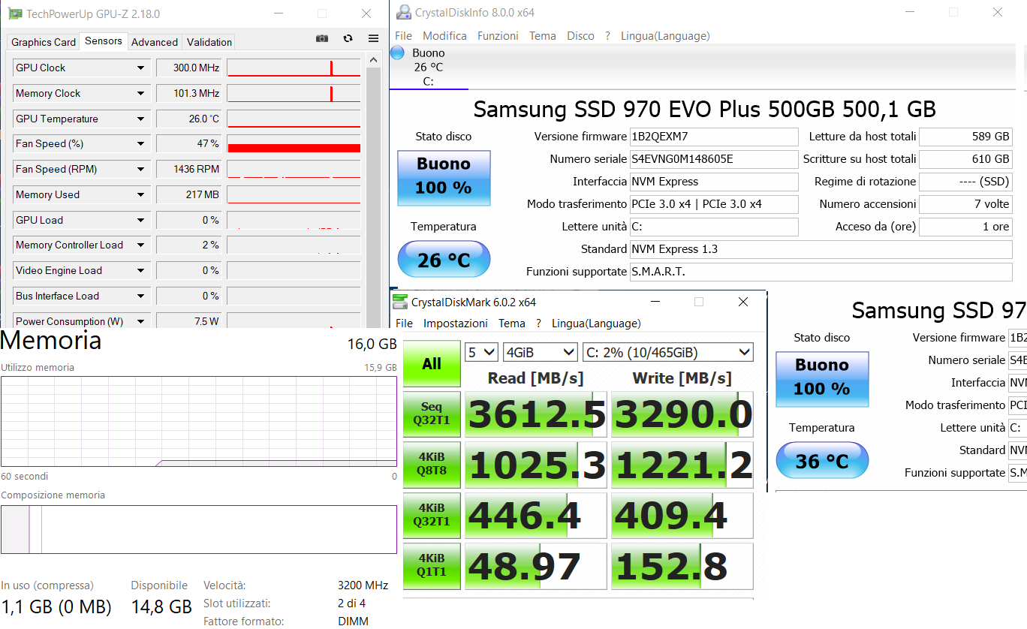This screenshot has width=1027, height=629.
Task: Open the Modifica menu in CrystalDiskInfo
Action: [x=444, y=35]
